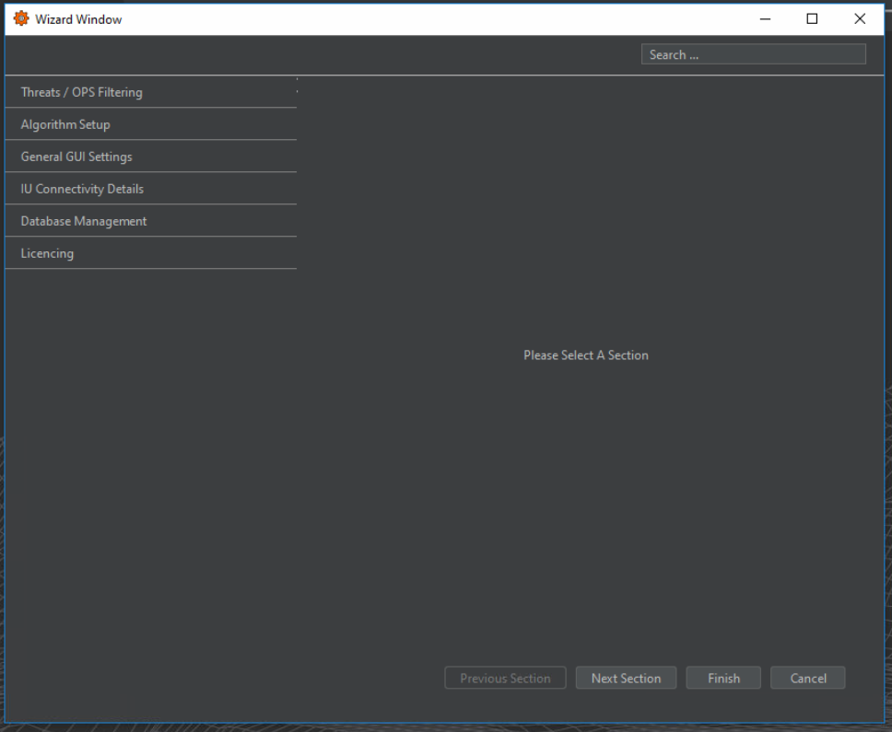892x732 pixels.
Task: Close the Wizard Window with the X
Action: pyautogui.click(x=860, y=19)
